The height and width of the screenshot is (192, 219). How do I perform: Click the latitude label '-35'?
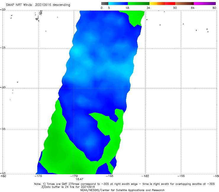coord(3,129)
